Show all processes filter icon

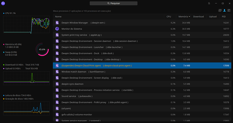coord(229,10)
